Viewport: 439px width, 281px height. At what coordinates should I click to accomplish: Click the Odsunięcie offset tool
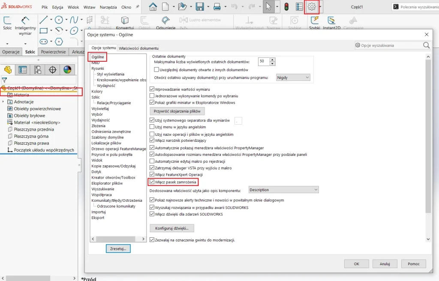click(x=166, y=23)
